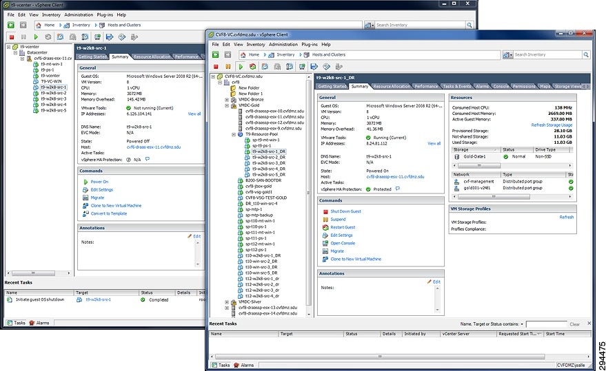The height and width of the screenshot is (371, 606).
Task: Click Power On in the t9-vcenter Commands panel
Action: pos(99,182)
